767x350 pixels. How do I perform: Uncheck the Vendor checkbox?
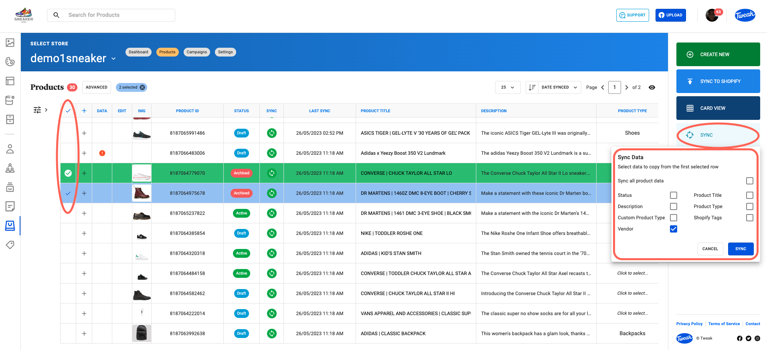(x=674, y=229)
